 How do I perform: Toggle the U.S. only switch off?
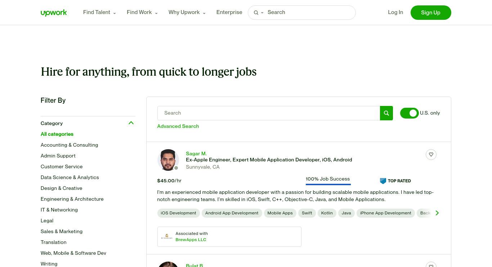click(x=409, y=113)
